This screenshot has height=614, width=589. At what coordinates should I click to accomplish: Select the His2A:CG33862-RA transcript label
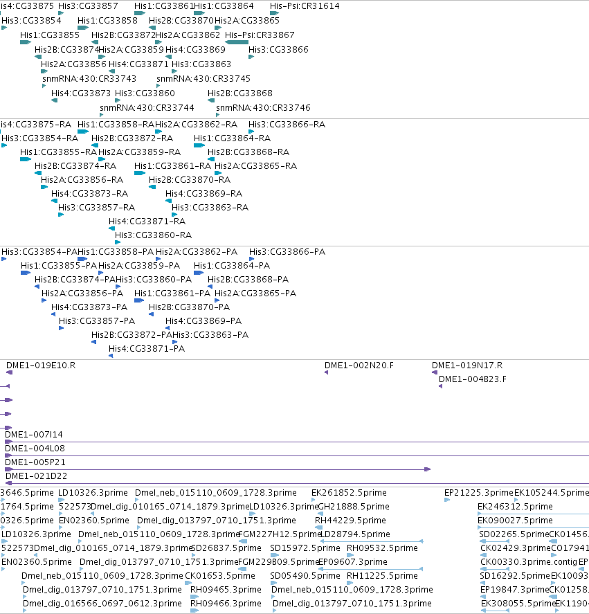tap(196, 124)
